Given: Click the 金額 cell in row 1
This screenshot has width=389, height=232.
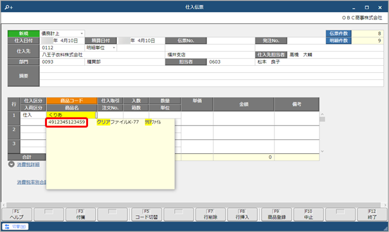Looking at the screenshot, I should click(x=244, y=119).
